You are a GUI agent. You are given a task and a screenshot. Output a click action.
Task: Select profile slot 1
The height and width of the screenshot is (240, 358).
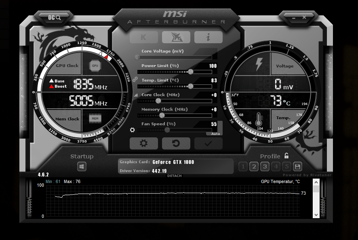(x=243, y=166)
